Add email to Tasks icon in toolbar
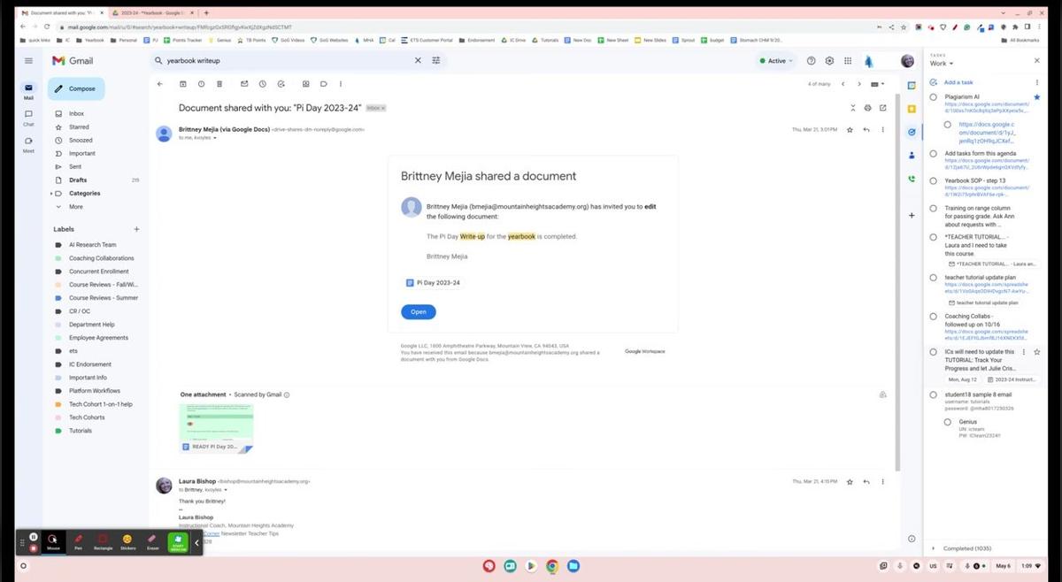Viewport: 1062px width, 582px height. 281,84
